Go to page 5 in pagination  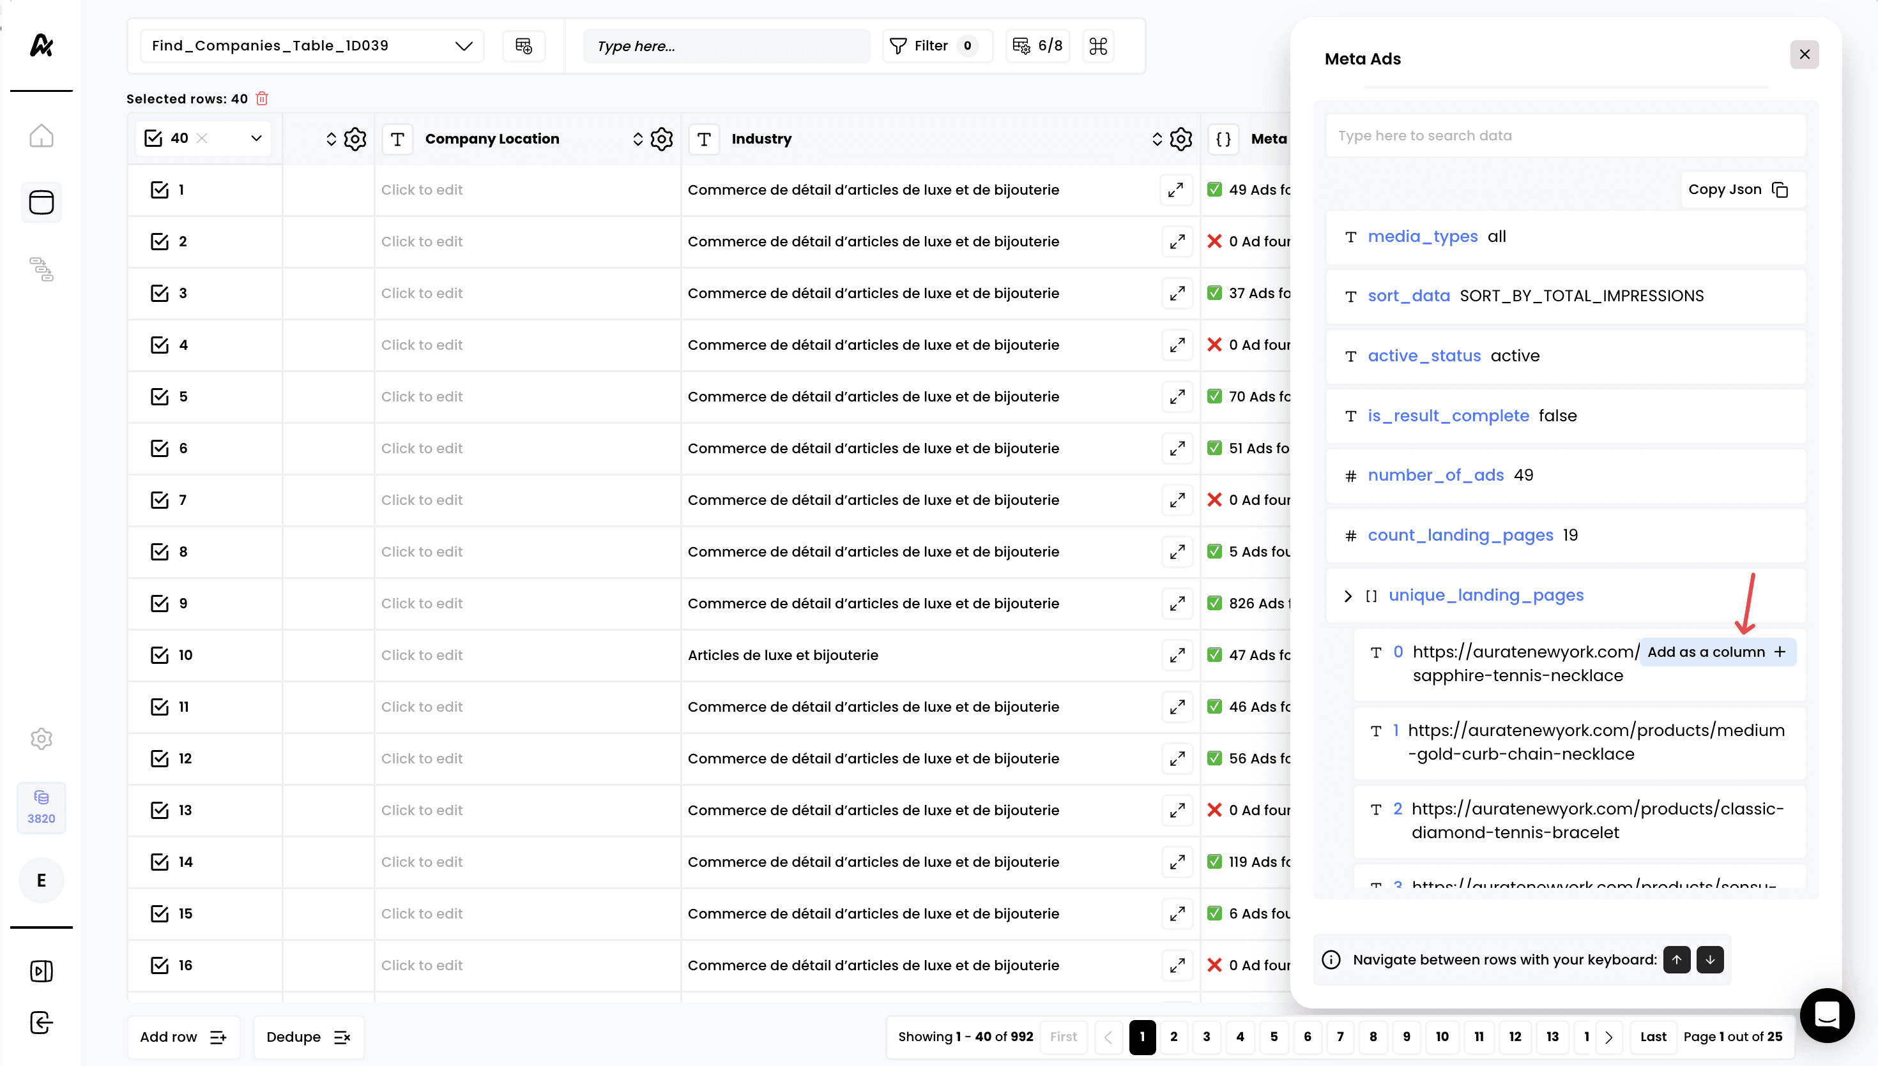(1274, 1037)
